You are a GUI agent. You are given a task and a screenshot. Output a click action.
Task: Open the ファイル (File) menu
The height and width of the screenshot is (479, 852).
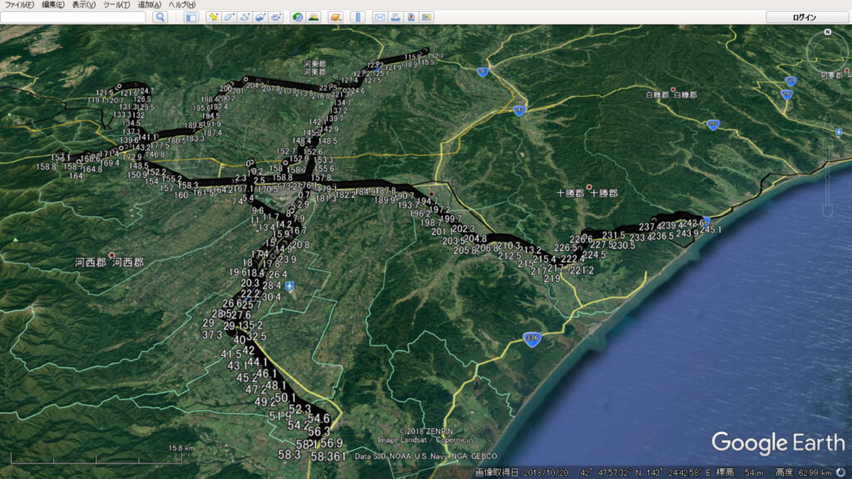(19, 5)
